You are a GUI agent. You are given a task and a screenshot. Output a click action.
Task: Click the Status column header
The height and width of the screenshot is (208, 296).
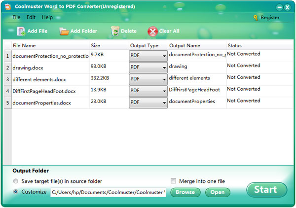click(260, 46)
